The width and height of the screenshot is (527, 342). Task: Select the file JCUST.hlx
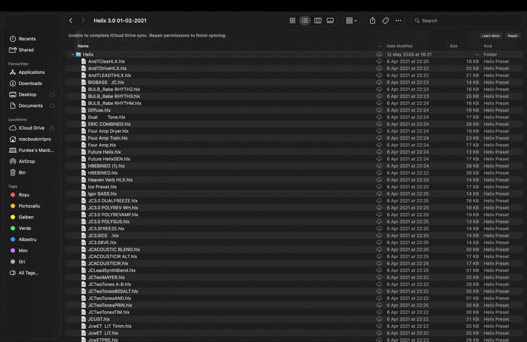click(x=294, y=319)
